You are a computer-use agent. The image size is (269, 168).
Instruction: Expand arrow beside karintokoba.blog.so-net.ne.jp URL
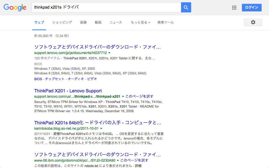pos(101,129)
